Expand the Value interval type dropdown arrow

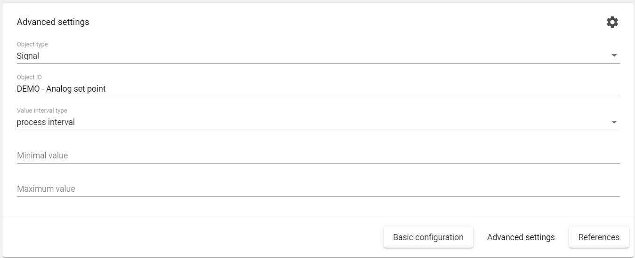click(x=614, y=122)
